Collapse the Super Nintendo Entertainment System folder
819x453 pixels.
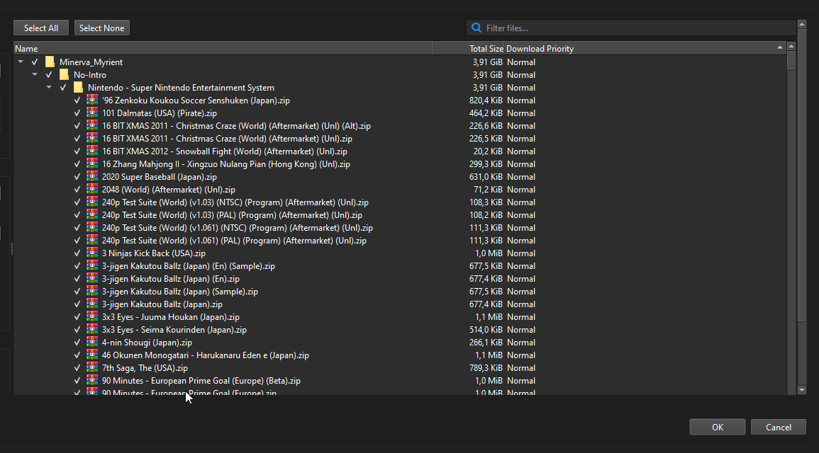[49, 88]
